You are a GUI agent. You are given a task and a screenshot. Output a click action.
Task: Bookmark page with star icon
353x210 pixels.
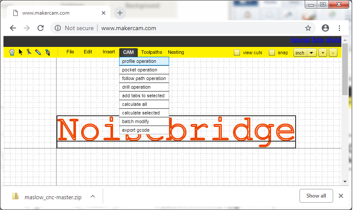pyautogui.click(x=308, y=28)
